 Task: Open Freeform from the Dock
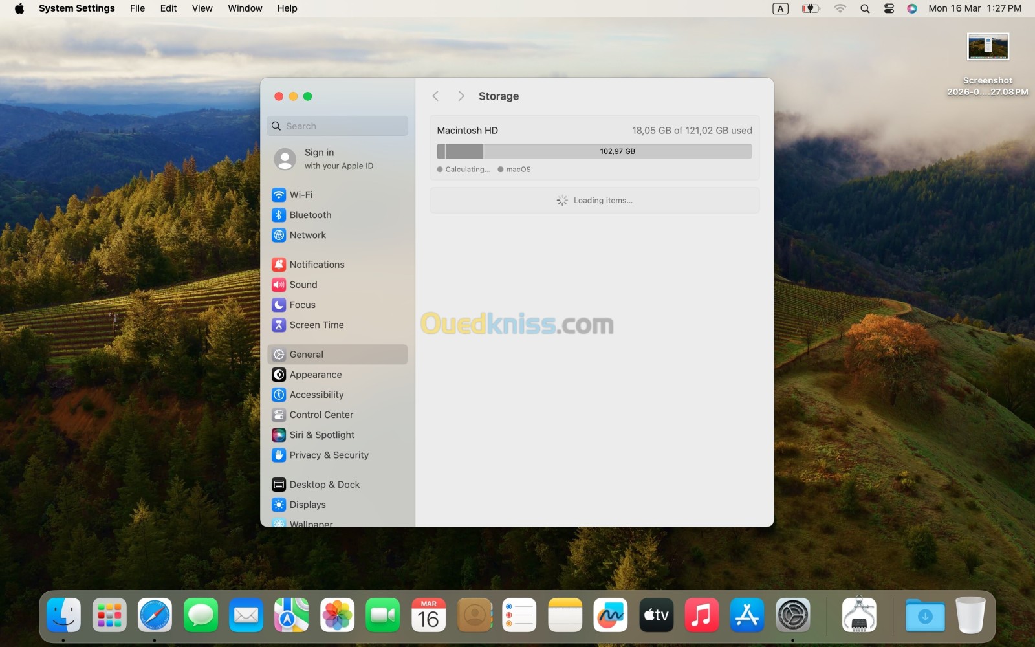click(610, 615)
